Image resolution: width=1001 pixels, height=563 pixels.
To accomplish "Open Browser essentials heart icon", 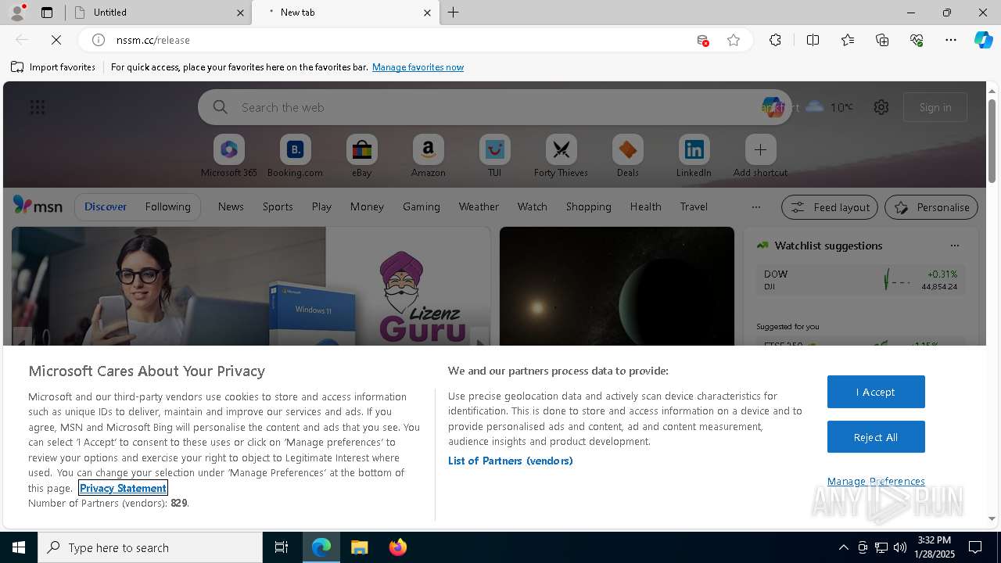I will tap(917, 40).
